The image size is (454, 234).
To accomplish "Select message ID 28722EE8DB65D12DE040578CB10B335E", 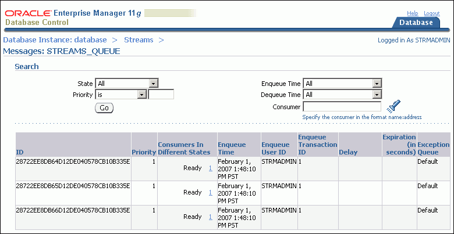I will click(73, 186).
